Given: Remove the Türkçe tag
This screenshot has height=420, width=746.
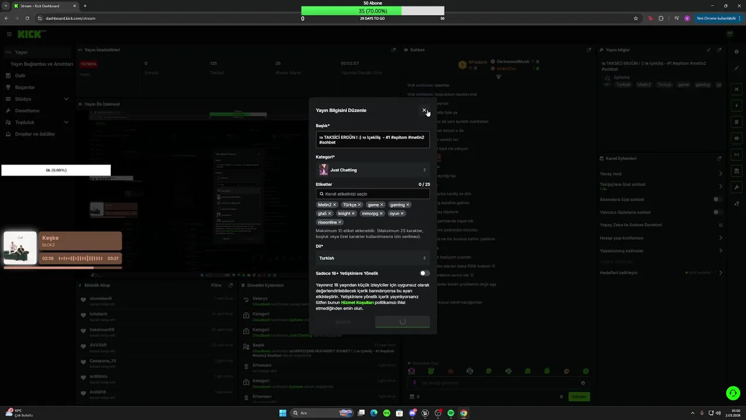Looking at the screenshot, I should [x=360, y=205].
